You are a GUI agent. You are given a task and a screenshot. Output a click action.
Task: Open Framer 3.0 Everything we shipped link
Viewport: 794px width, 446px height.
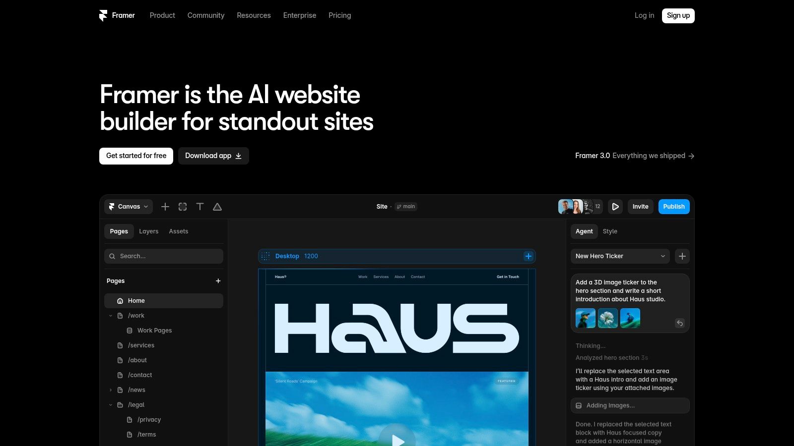pyautogui.click(x=635, y=156)
